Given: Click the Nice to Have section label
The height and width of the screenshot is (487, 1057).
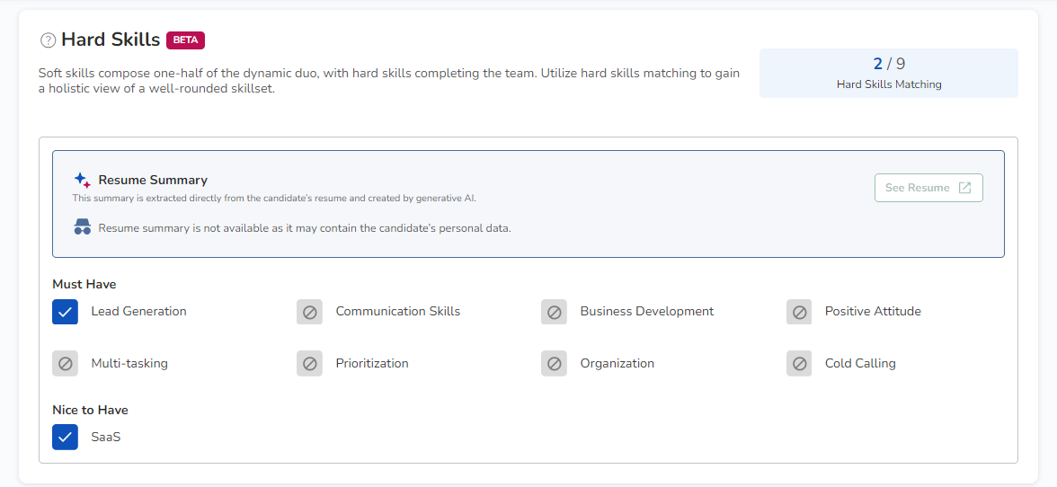Looking at the screenshot, I should [x=90, y=410].
